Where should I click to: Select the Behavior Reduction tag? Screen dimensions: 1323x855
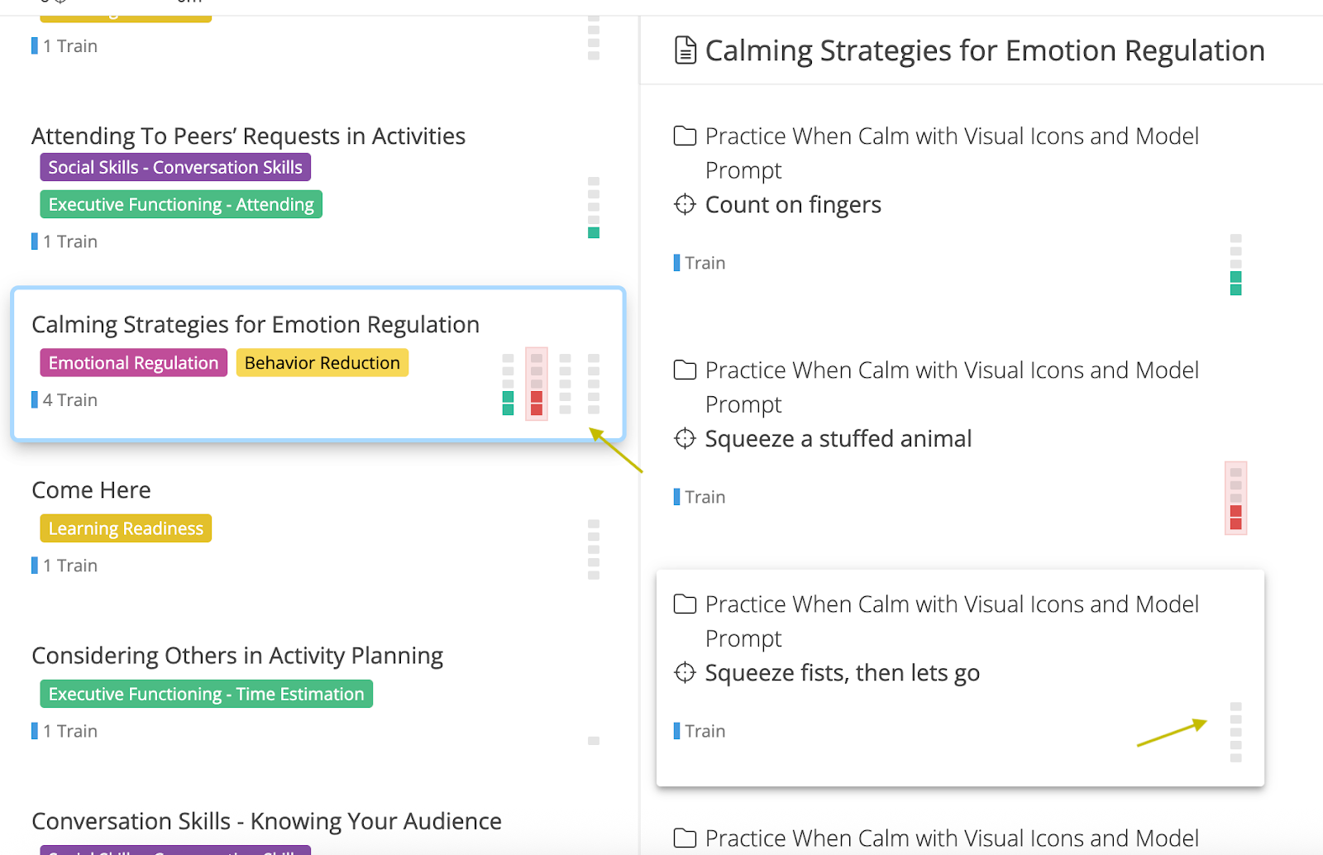pyautogui.click(x=322, y=363)
